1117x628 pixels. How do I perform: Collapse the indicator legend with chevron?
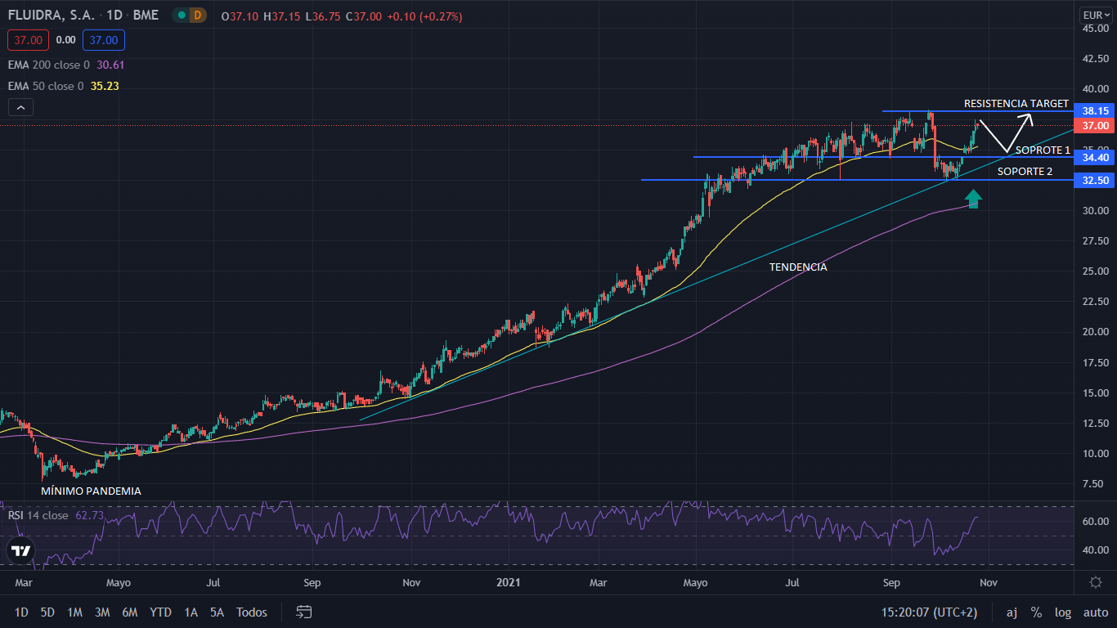coord(21,107)
